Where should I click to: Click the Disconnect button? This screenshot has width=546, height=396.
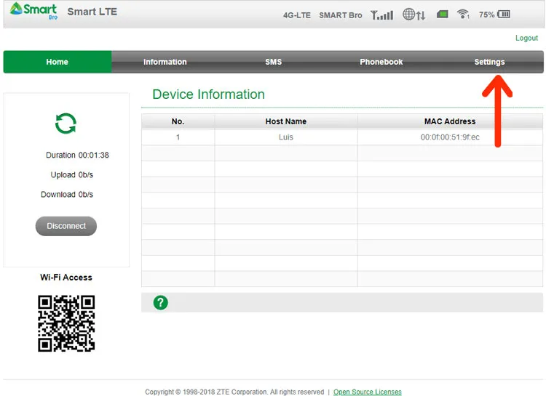click(x=66, y=226)
